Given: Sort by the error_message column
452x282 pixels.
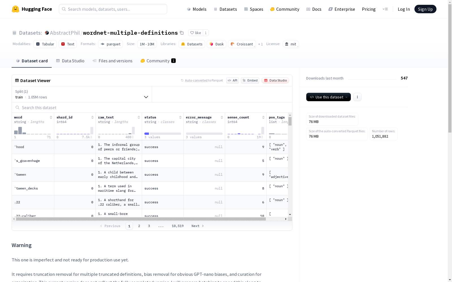Looking at the screenshot, I should [222, 117].
